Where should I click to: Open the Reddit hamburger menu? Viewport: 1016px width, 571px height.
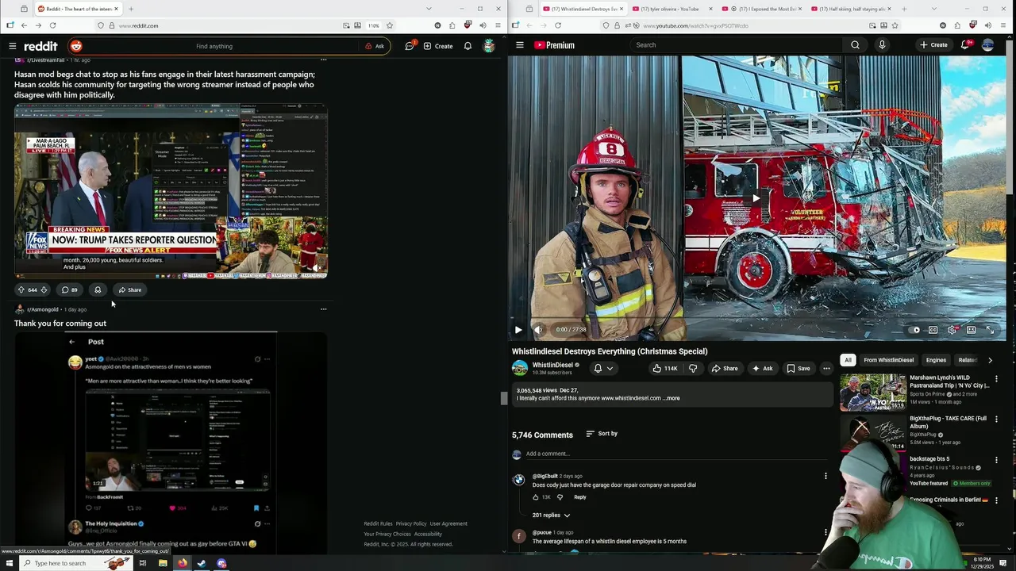[x=12, y=46]
